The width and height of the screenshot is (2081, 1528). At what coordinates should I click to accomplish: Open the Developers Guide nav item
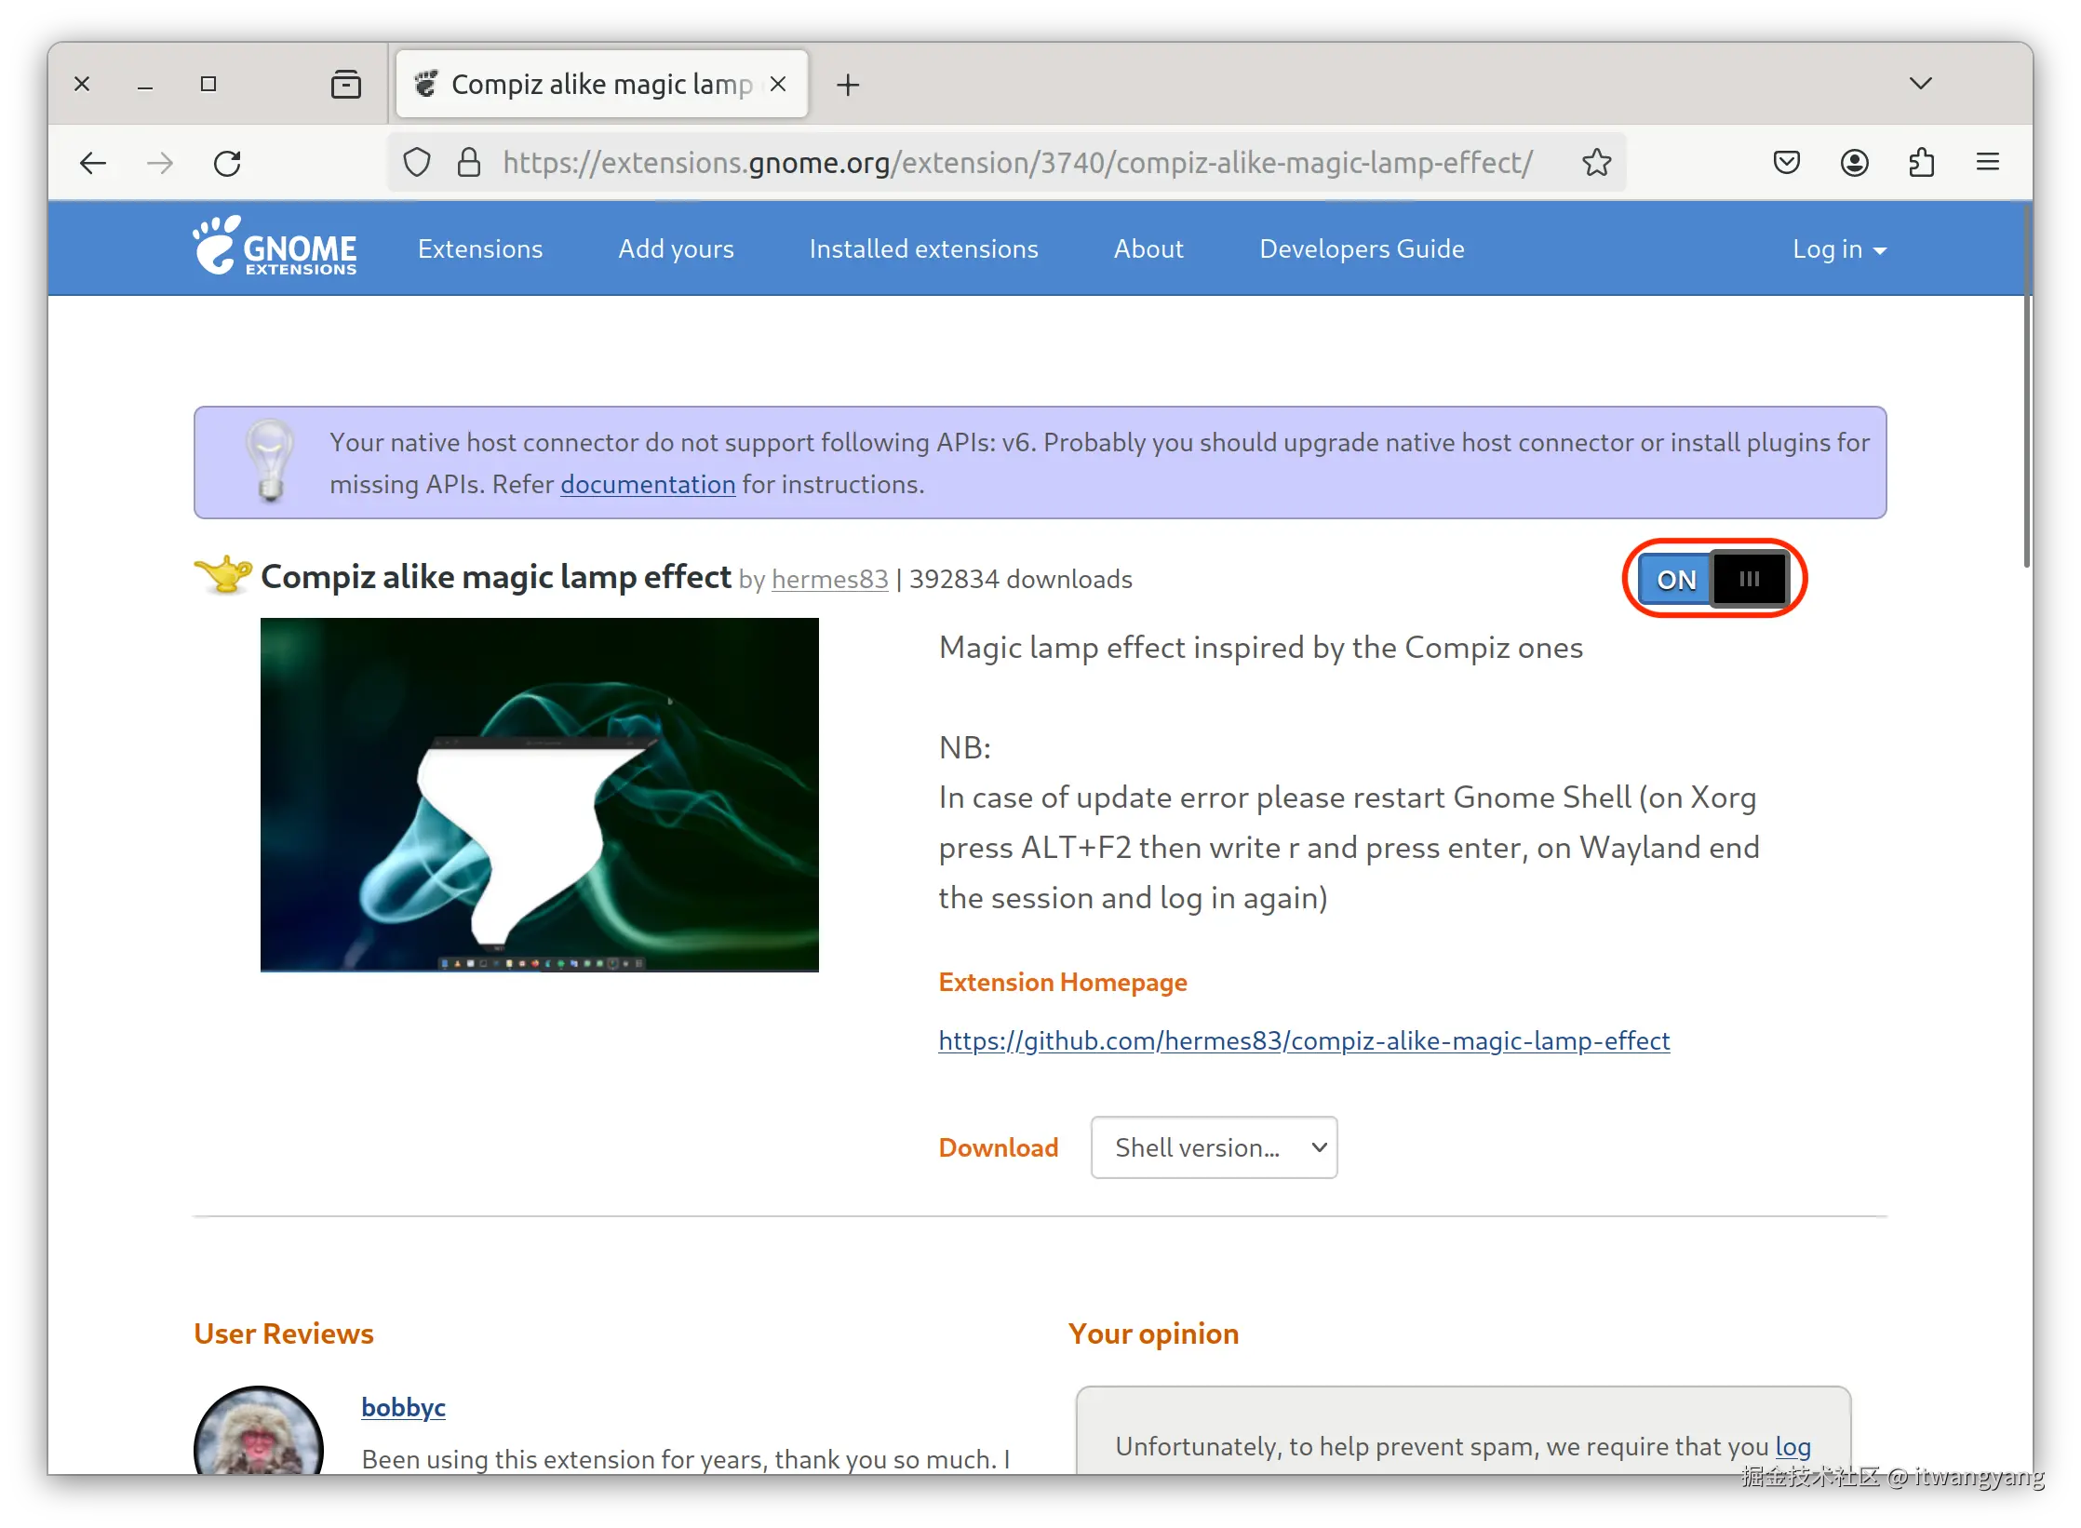1362,249
